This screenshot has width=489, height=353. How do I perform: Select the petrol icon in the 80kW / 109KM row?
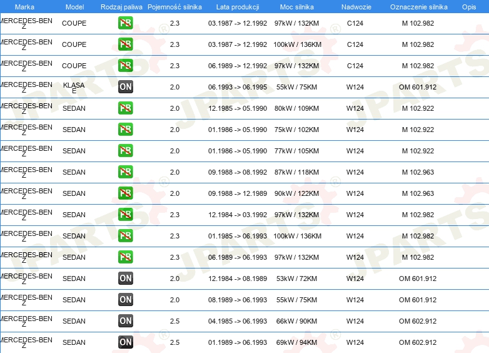point(125,108)
